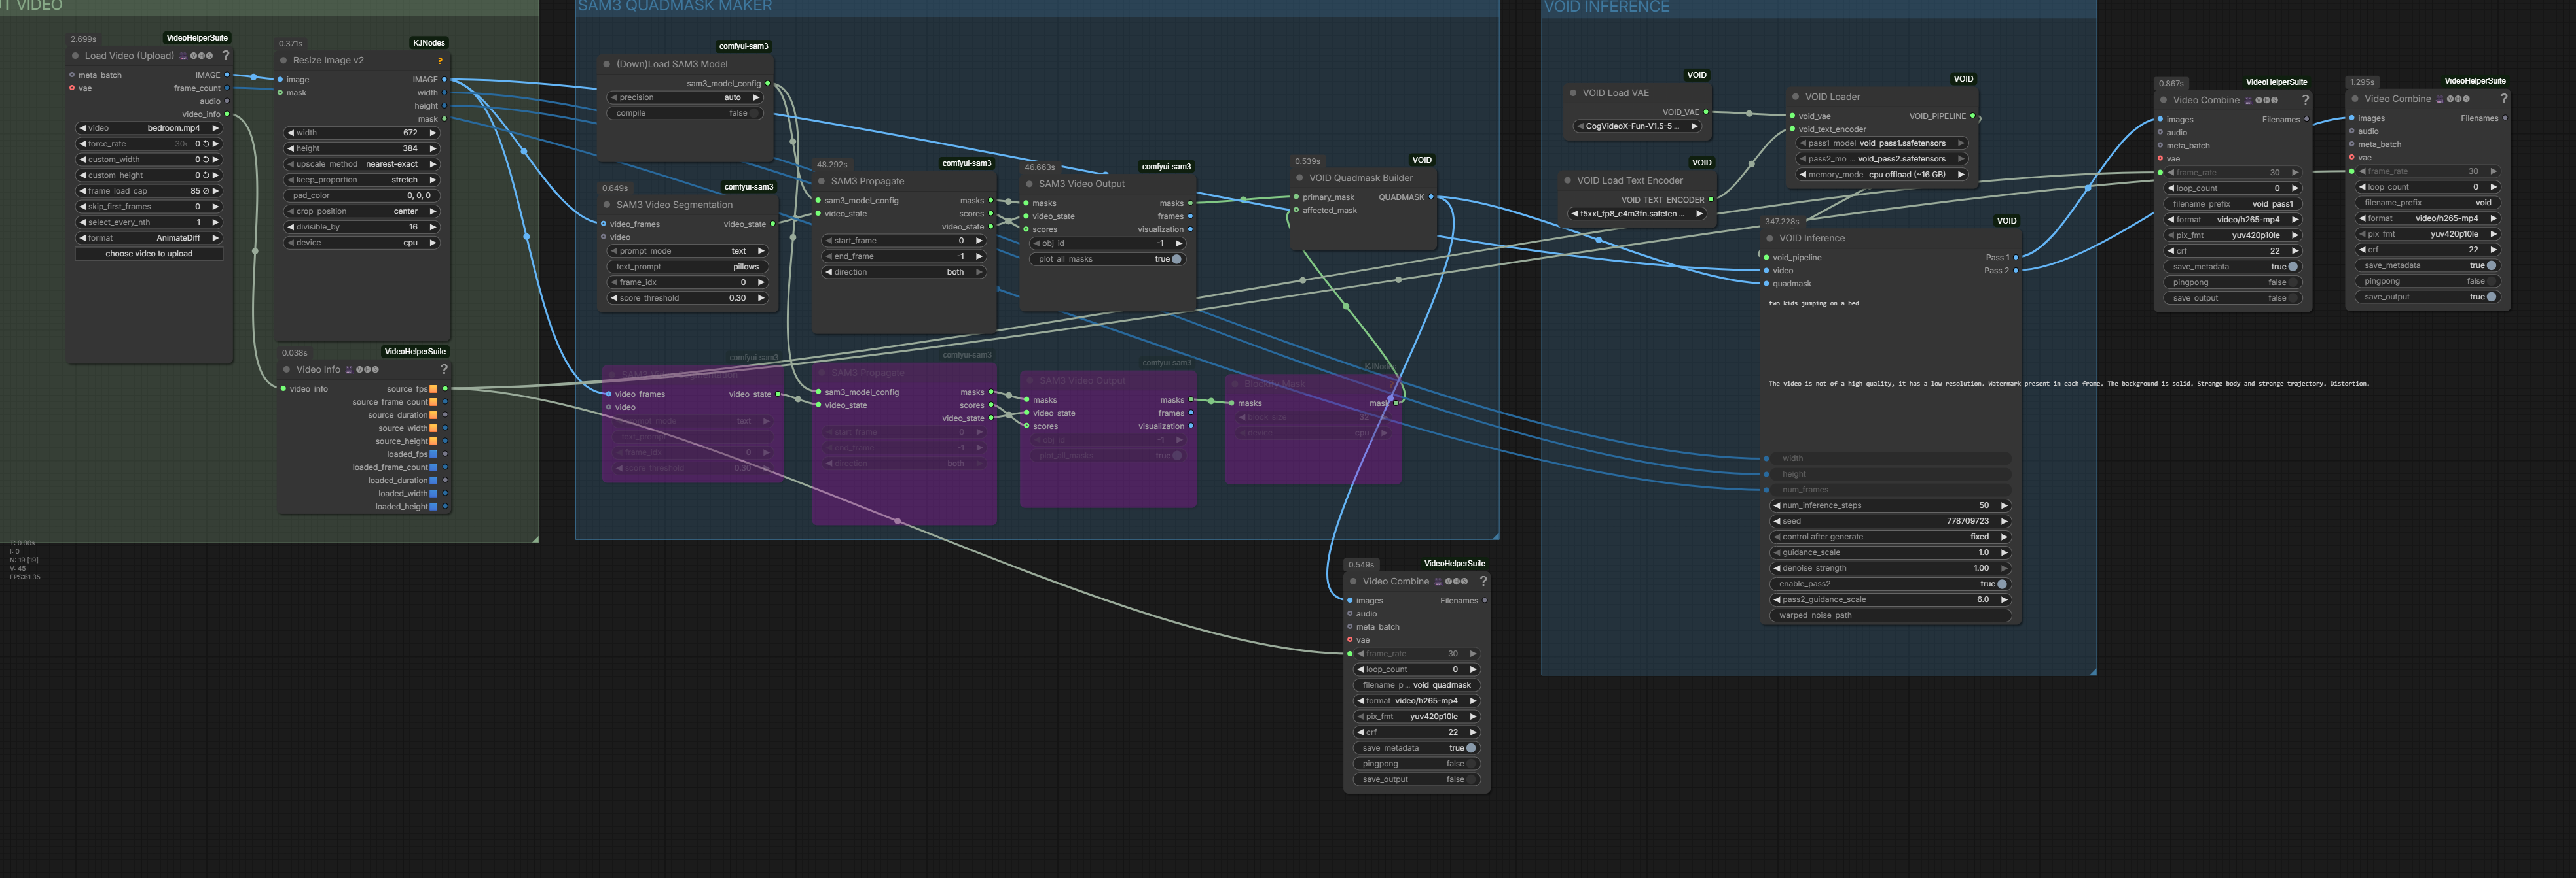Collapse the VOID Loader node

(x=1796, y=97)
